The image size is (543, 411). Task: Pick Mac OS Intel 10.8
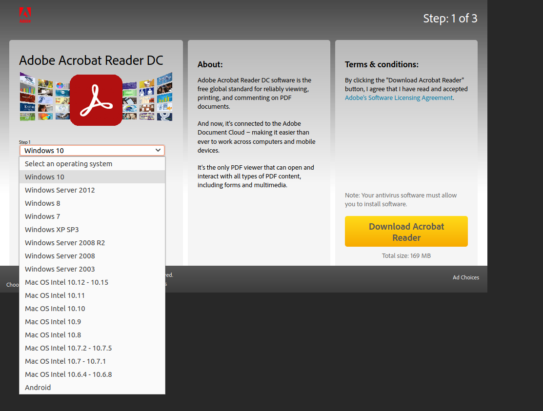92,334
